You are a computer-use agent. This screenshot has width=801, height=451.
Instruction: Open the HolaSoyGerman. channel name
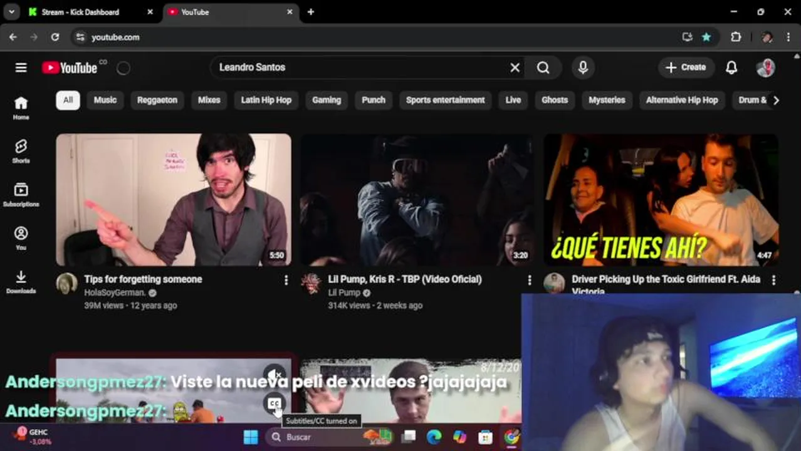[x=115, y=293]
